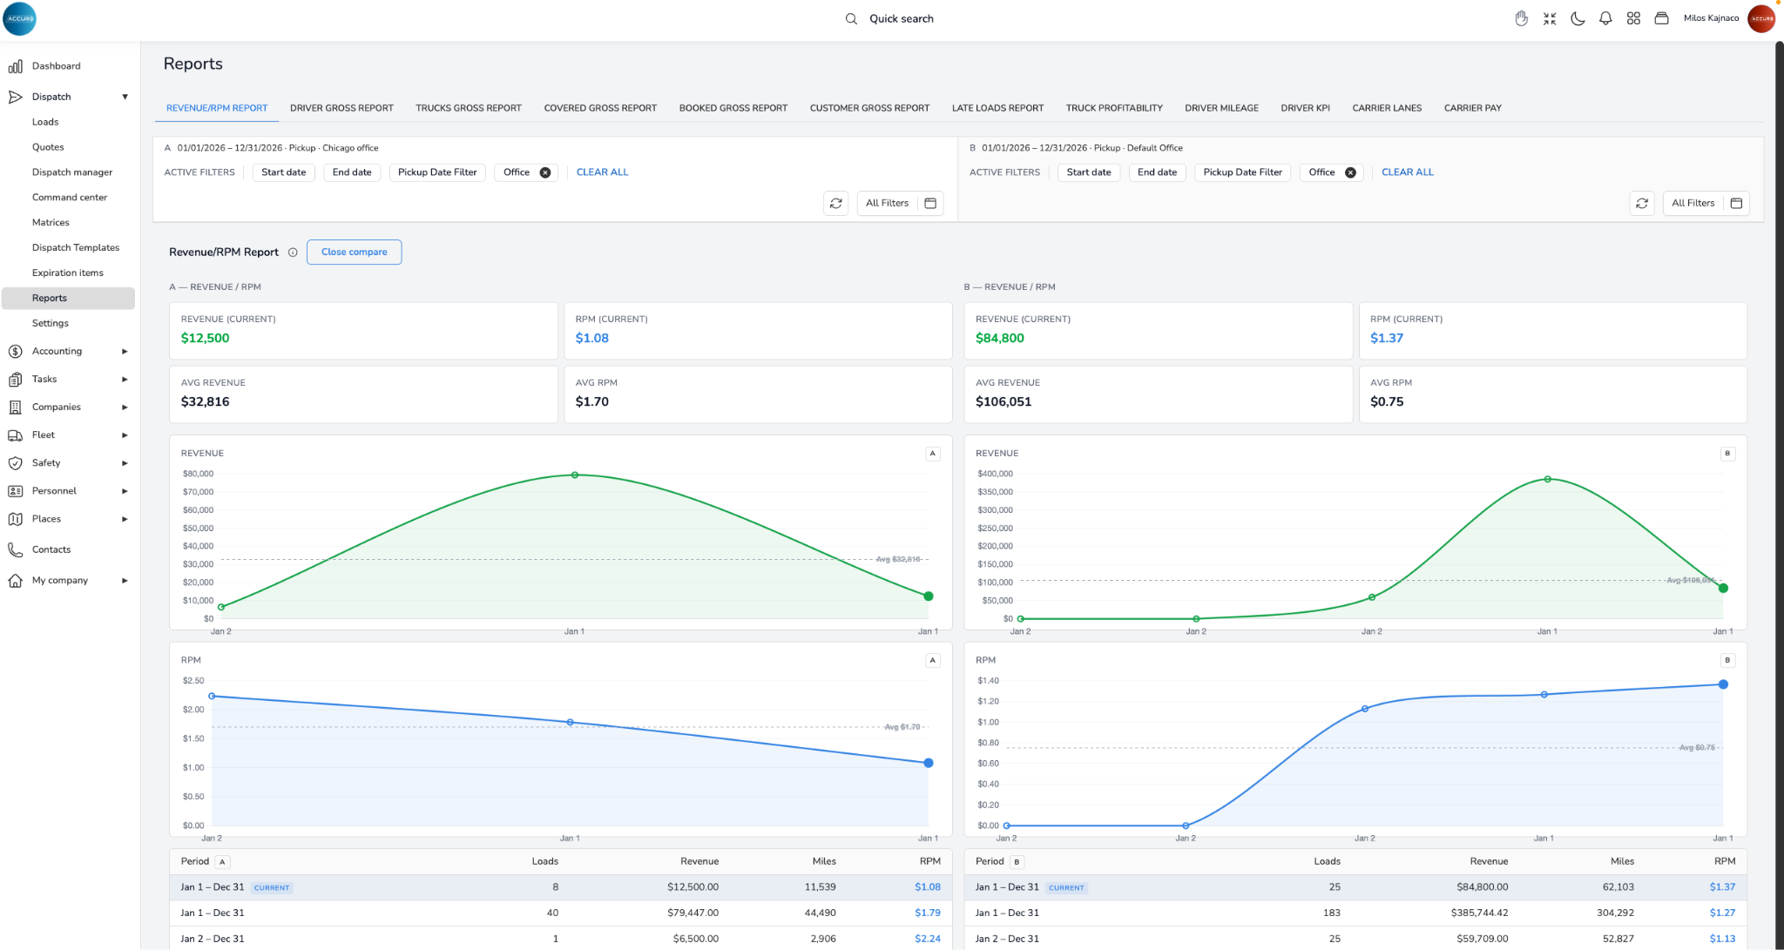Click calendar icon in panel B filters

click(x=1736, y=203)
